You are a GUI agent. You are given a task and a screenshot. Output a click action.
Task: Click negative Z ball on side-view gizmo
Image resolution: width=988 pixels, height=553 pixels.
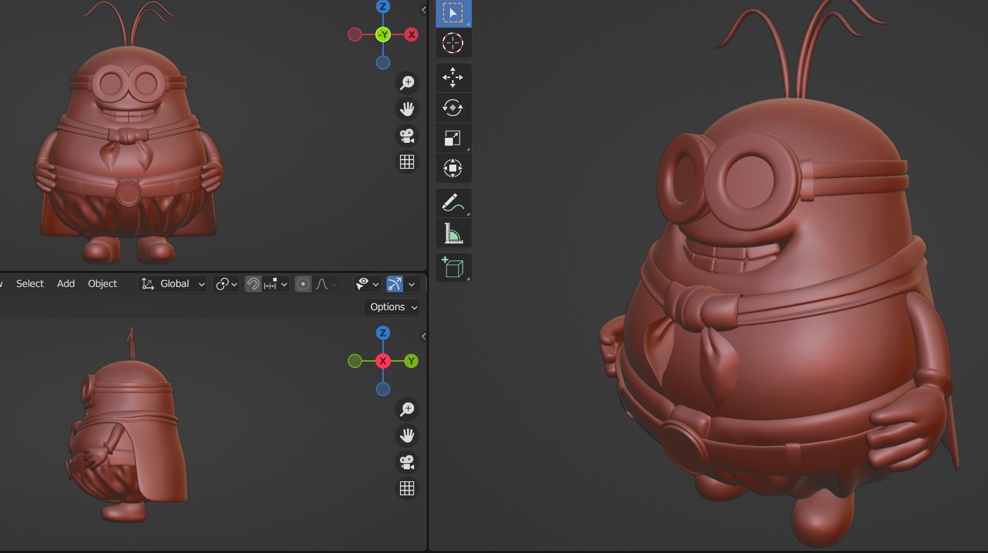coord(383,389)
